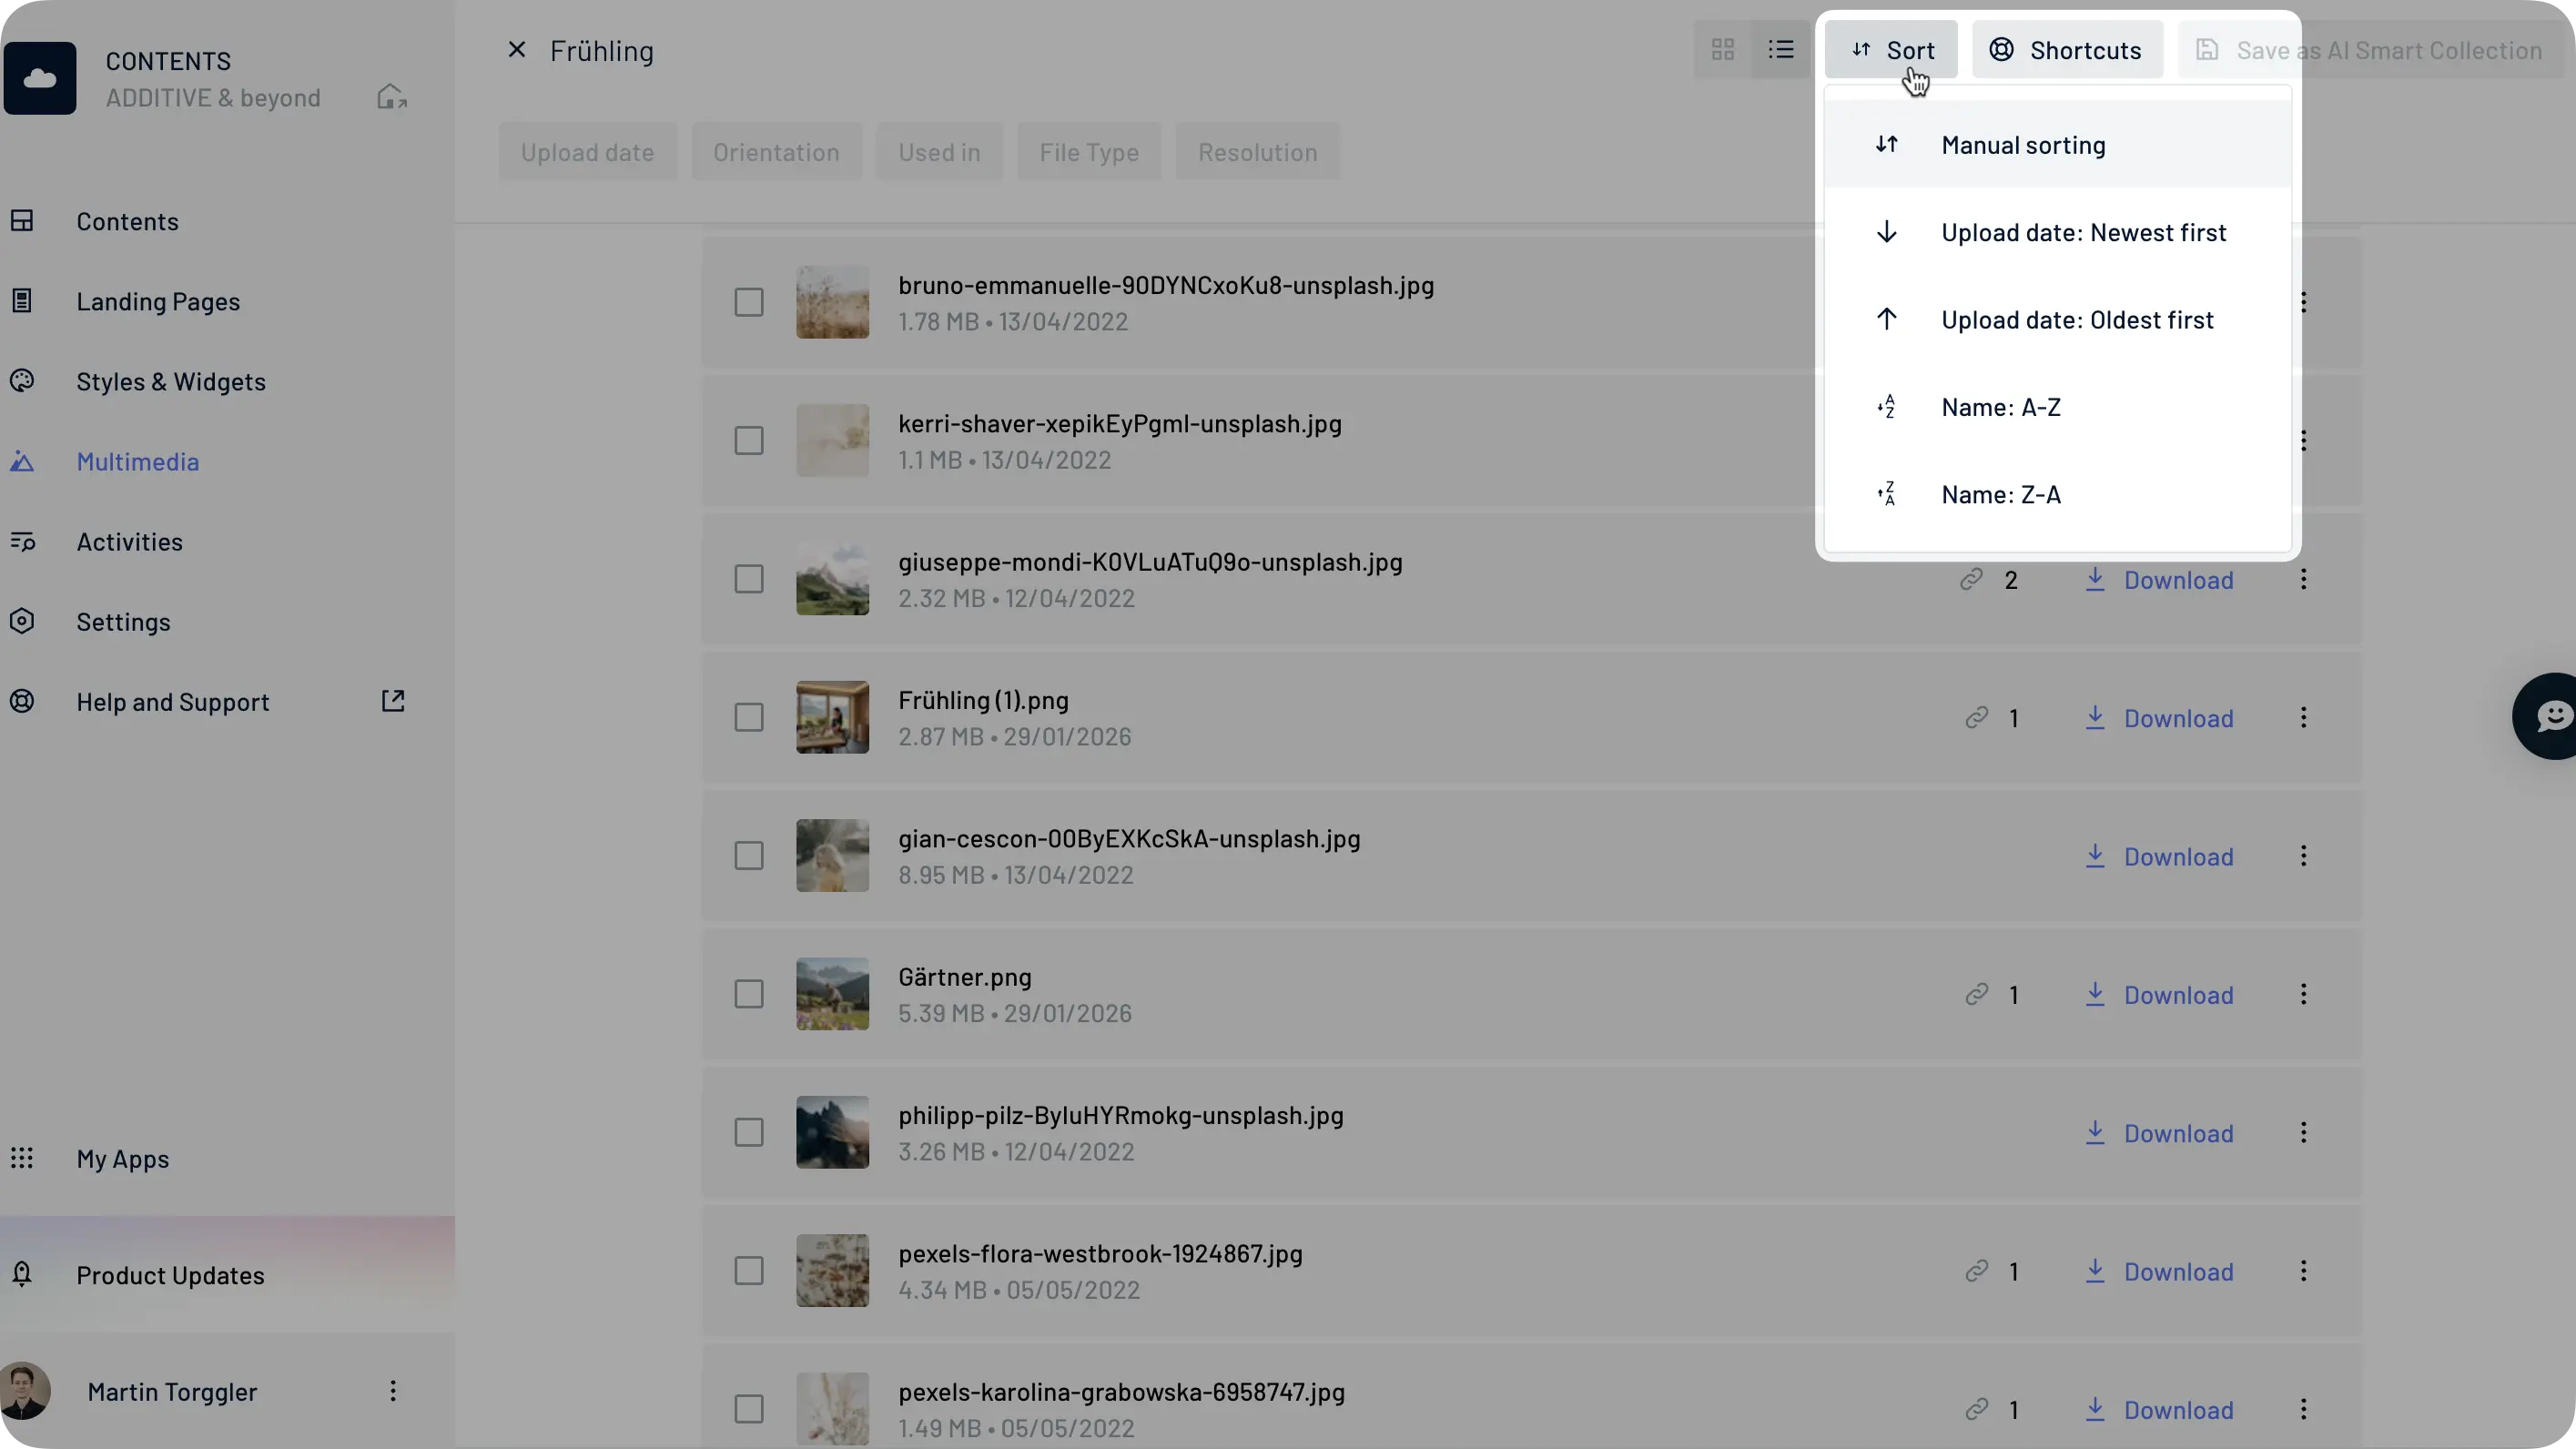The image size is (2576, 1449).
Task: Open bruno-emmanuelle thumbnail preview
Action: pyautogui.click(x=832, y=302)
